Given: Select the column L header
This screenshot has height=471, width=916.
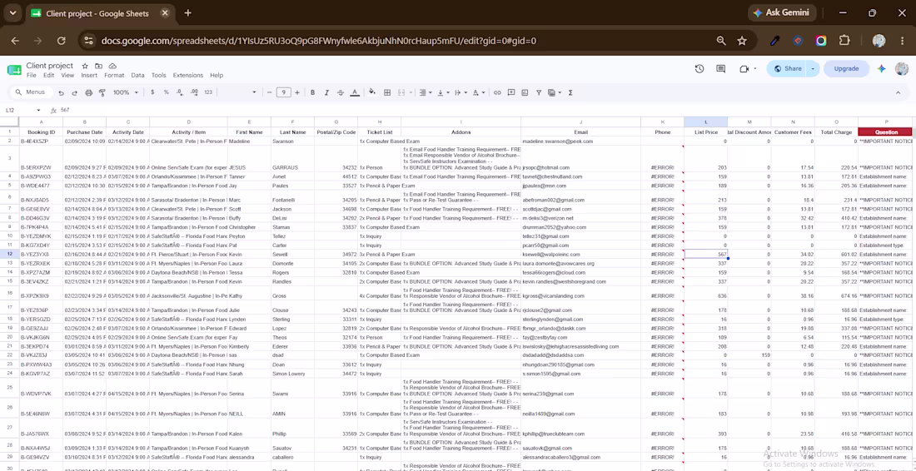Looking at the screenshot, I should (705, 122).
